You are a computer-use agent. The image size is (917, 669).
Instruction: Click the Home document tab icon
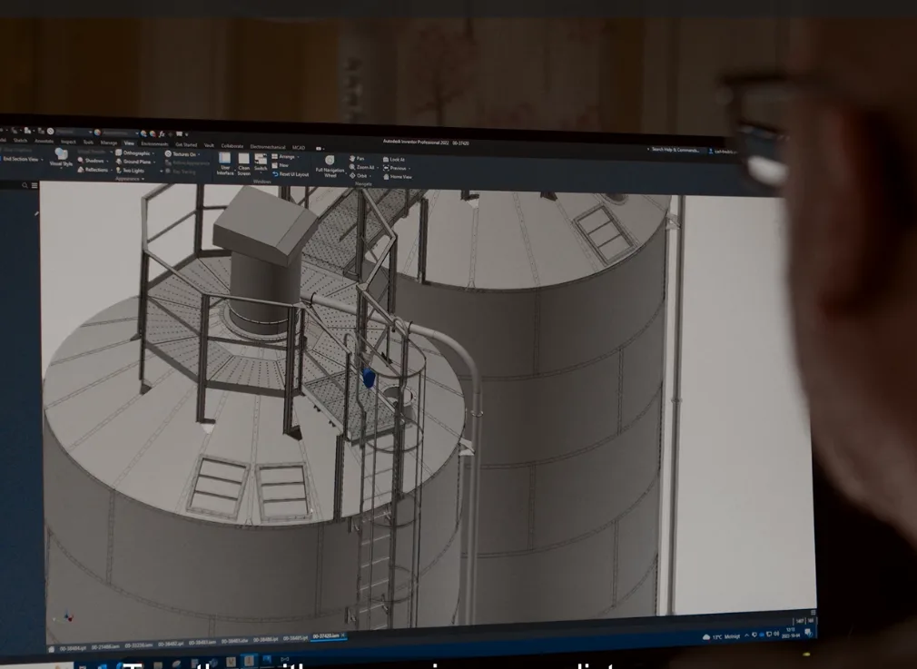pyautogui.click(x=52, y=649)
